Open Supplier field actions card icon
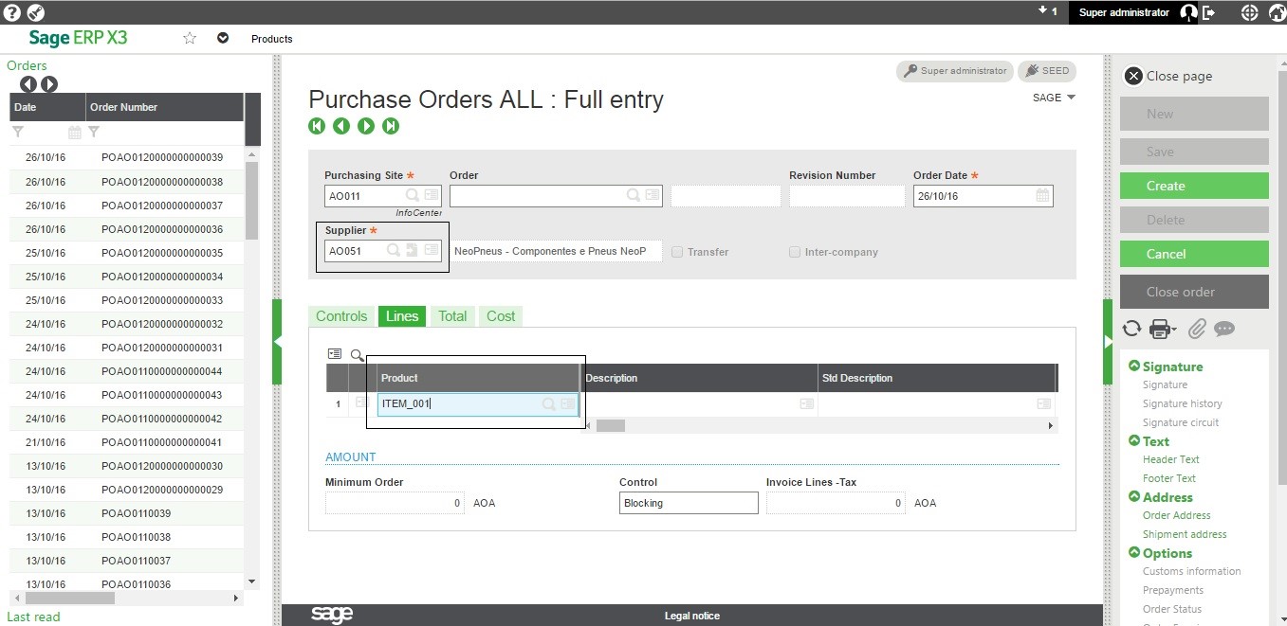This screenshot has width=1287, height=626. pos(432,251)
